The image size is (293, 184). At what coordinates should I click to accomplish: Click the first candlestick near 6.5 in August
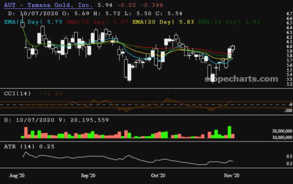tap(22, 24)
